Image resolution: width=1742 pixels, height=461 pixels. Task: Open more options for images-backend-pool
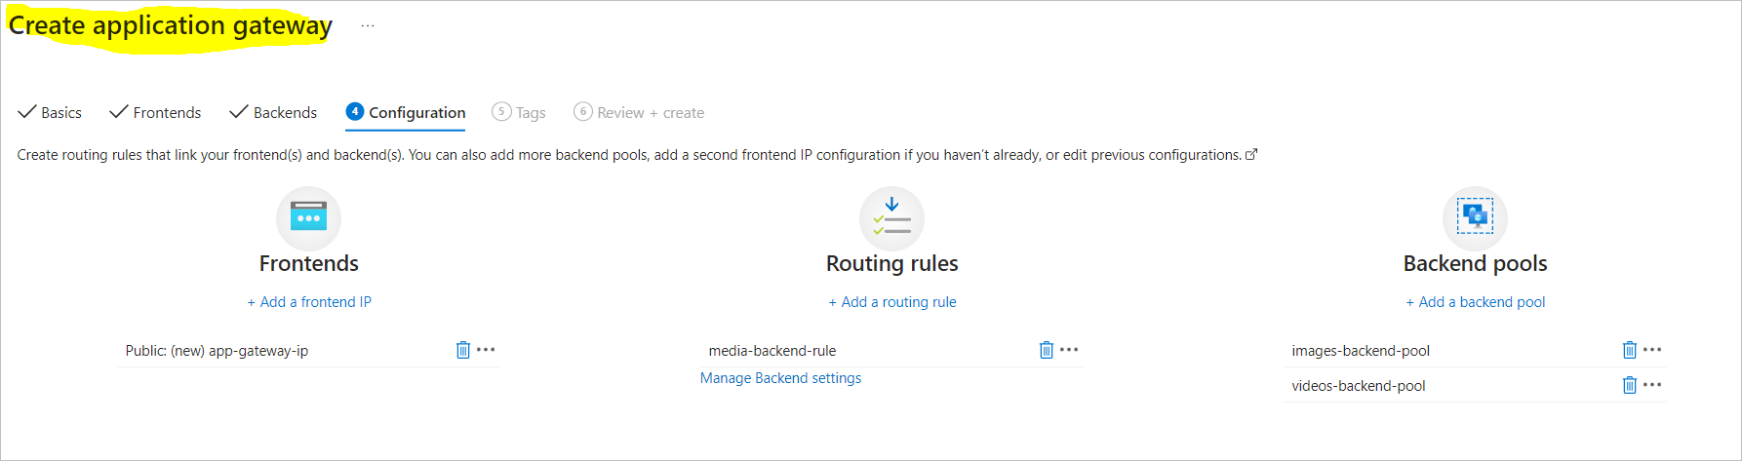[1652, 349]
